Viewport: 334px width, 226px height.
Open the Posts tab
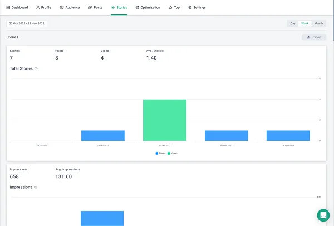click(x=95, y=8)
